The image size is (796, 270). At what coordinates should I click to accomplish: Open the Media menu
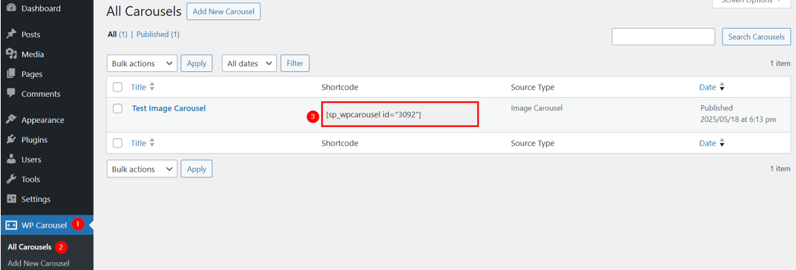[x=47, y=54]
